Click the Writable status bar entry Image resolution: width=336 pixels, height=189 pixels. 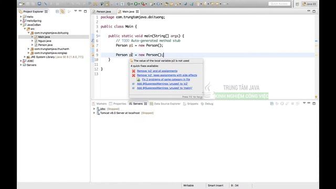pos(188,185)
